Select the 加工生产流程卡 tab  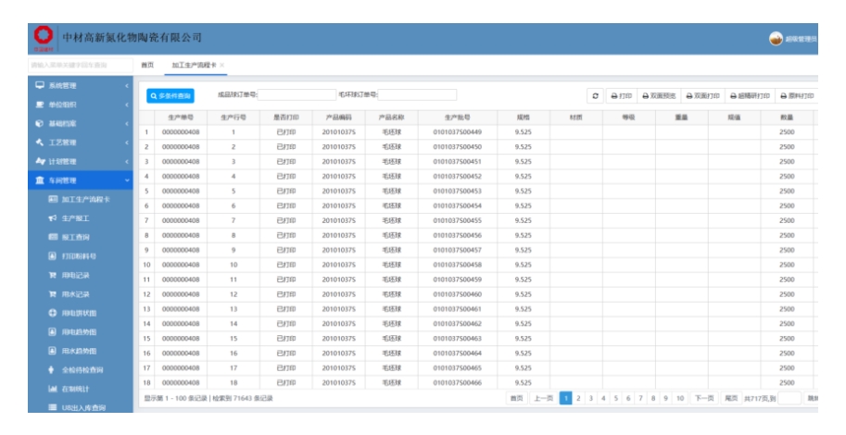(194, 65)
